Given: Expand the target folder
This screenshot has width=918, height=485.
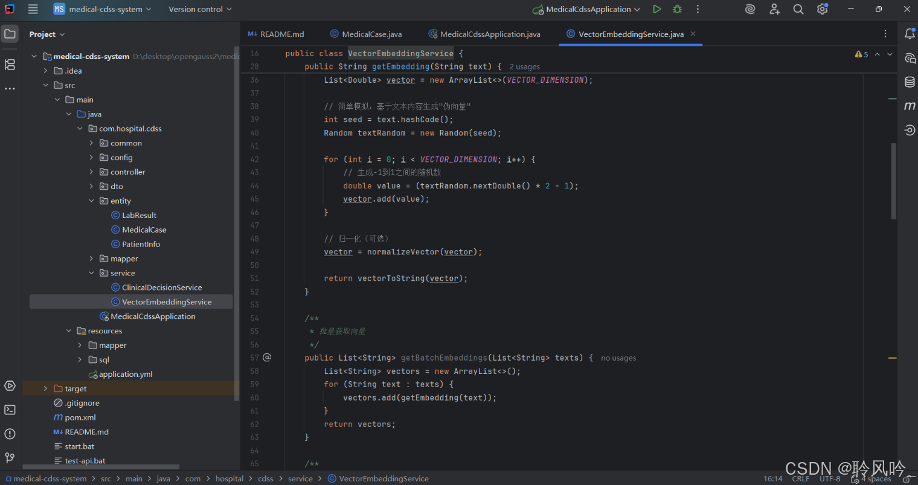Looking at the screenshot, I should pos(45,389).
